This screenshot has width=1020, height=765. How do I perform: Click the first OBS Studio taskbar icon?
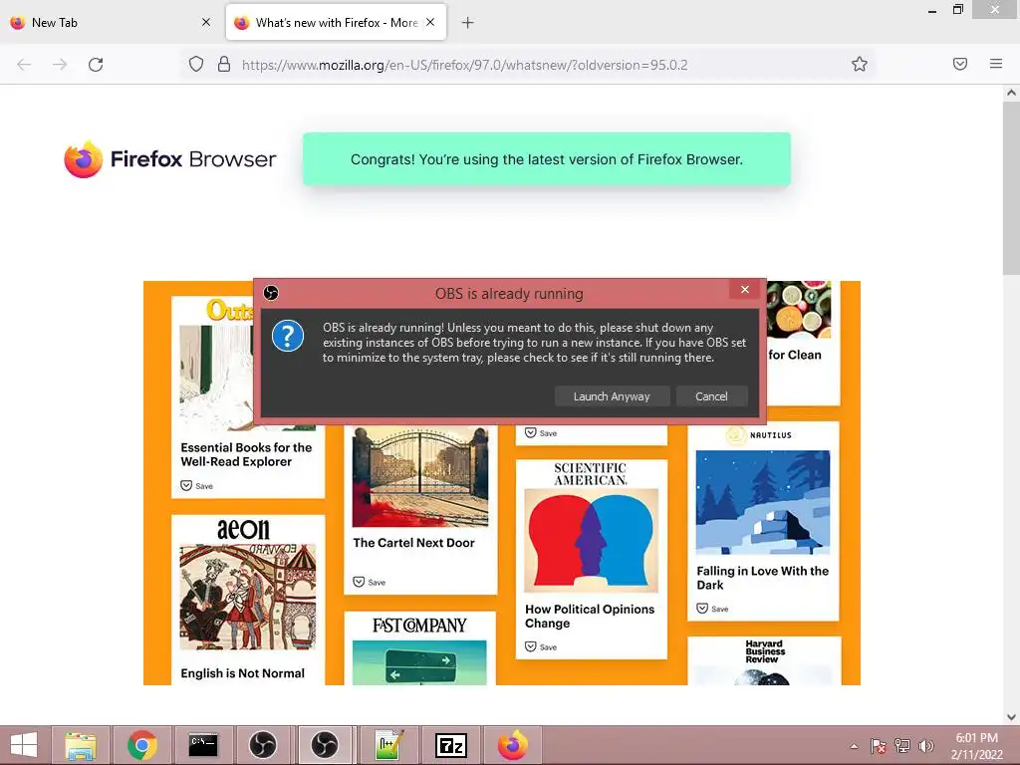pyautogui.click(x=263, y=745)
